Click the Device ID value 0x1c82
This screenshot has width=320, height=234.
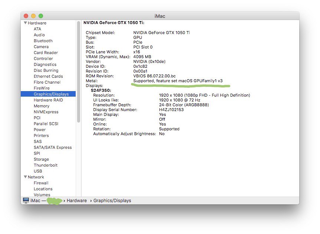click(140, 66)
